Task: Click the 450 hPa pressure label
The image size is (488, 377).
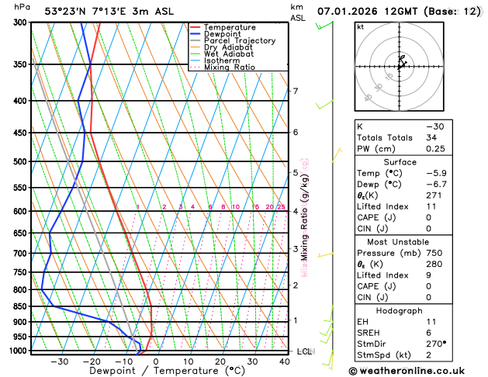Action: [22, 133]
